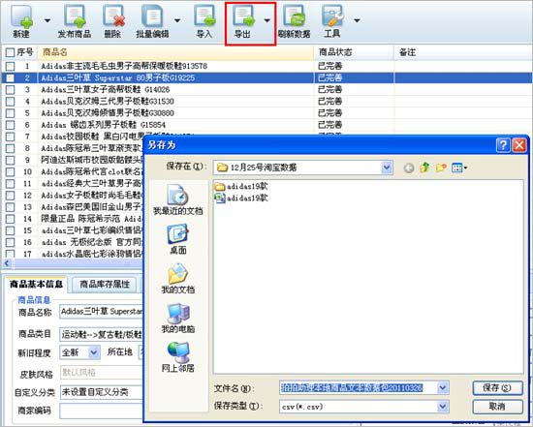This screenshot has height=427, width=533.
Task: Select row Adidas贝克汉姆倾情男子板鞋G30880
Action: tap(266, 112)
